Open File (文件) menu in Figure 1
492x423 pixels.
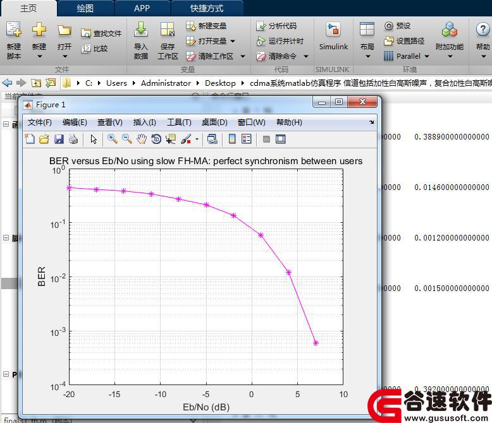(x=39, y=122)
